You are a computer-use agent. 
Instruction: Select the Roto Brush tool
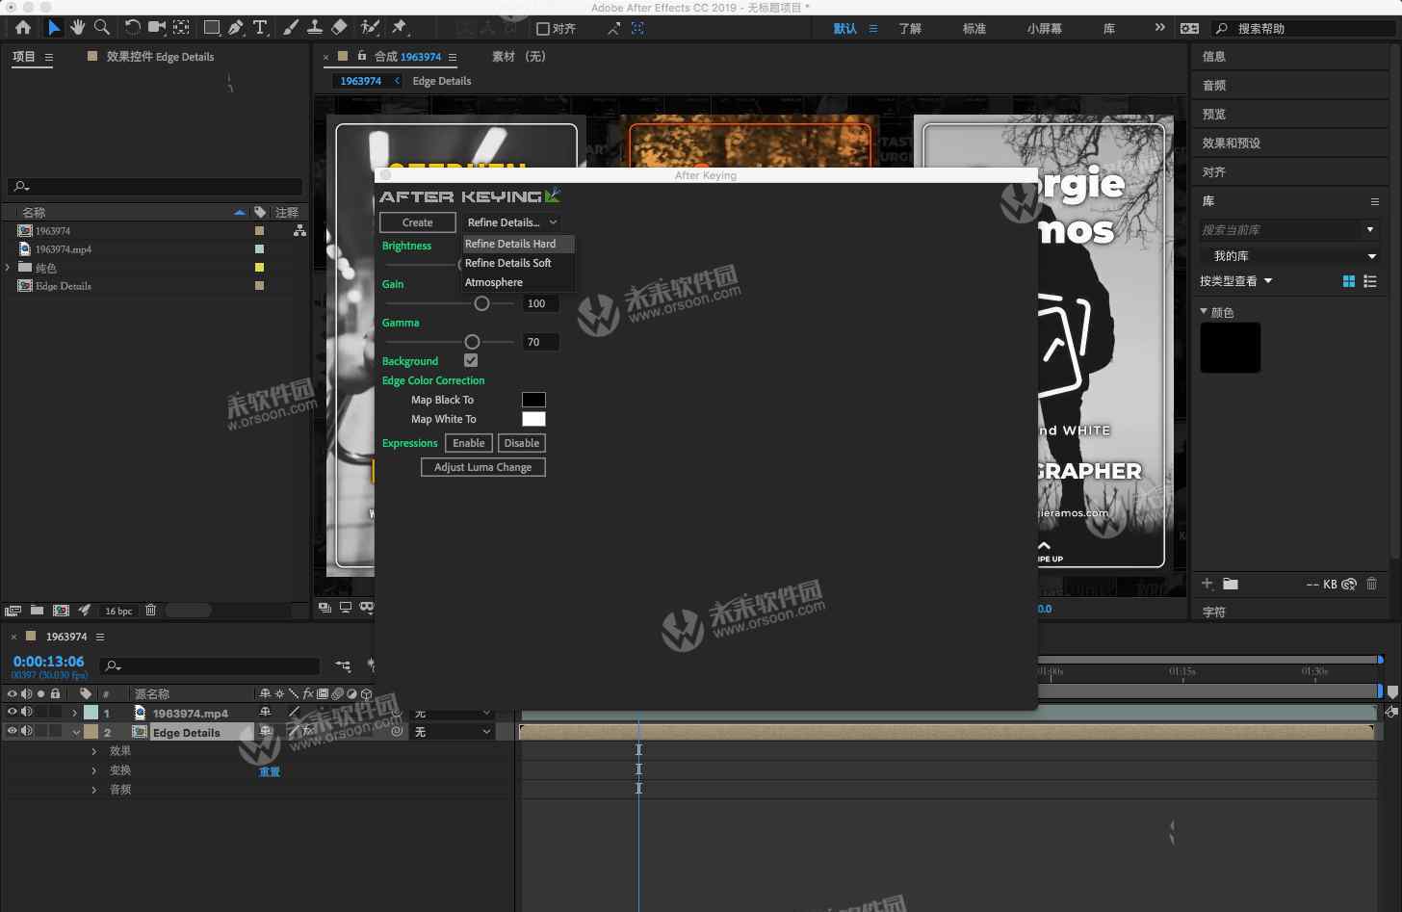coord(370,28)
